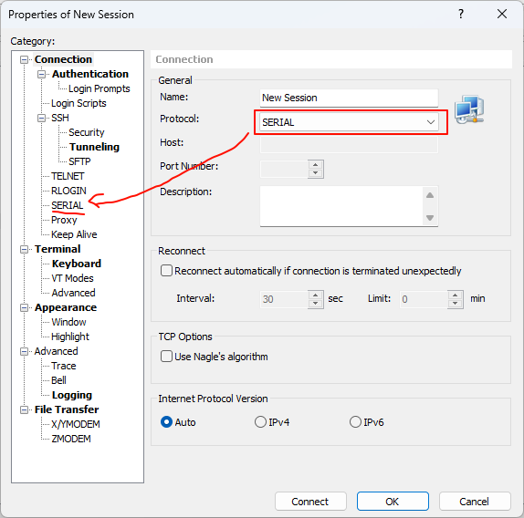Click the Connect button
The height and width of the screenshot is (518, 524).
point(310,502)
